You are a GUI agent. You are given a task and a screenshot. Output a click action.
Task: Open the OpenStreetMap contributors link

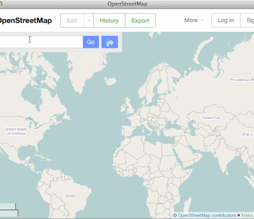207,215
